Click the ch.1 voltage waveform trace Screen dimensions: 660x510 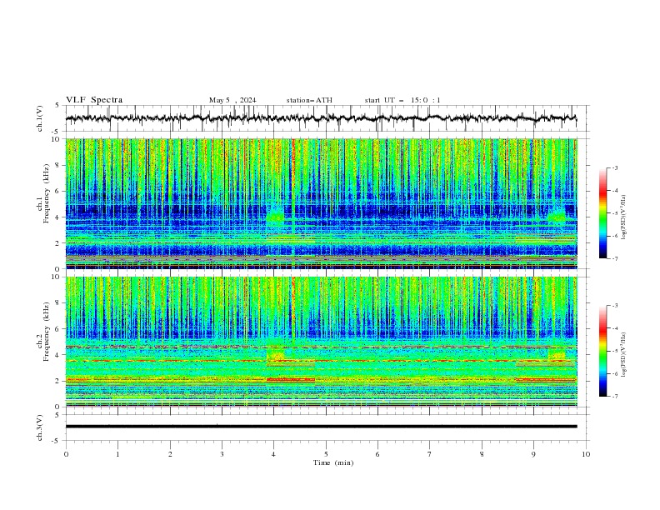pos(321,118)
